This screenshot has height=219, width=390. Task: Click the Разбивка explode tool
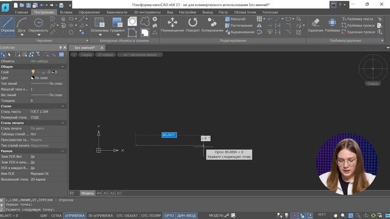332,25
